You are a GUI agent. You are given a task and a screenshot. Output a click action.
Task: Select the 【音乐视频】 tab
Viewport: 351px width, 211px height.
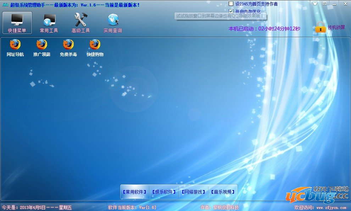click(x=223, y=192)
